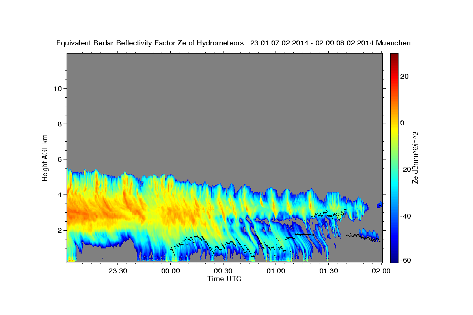Viewport: 473px width, 315px height.
Task: Click the height tick label 6
Action: (60, 159)
